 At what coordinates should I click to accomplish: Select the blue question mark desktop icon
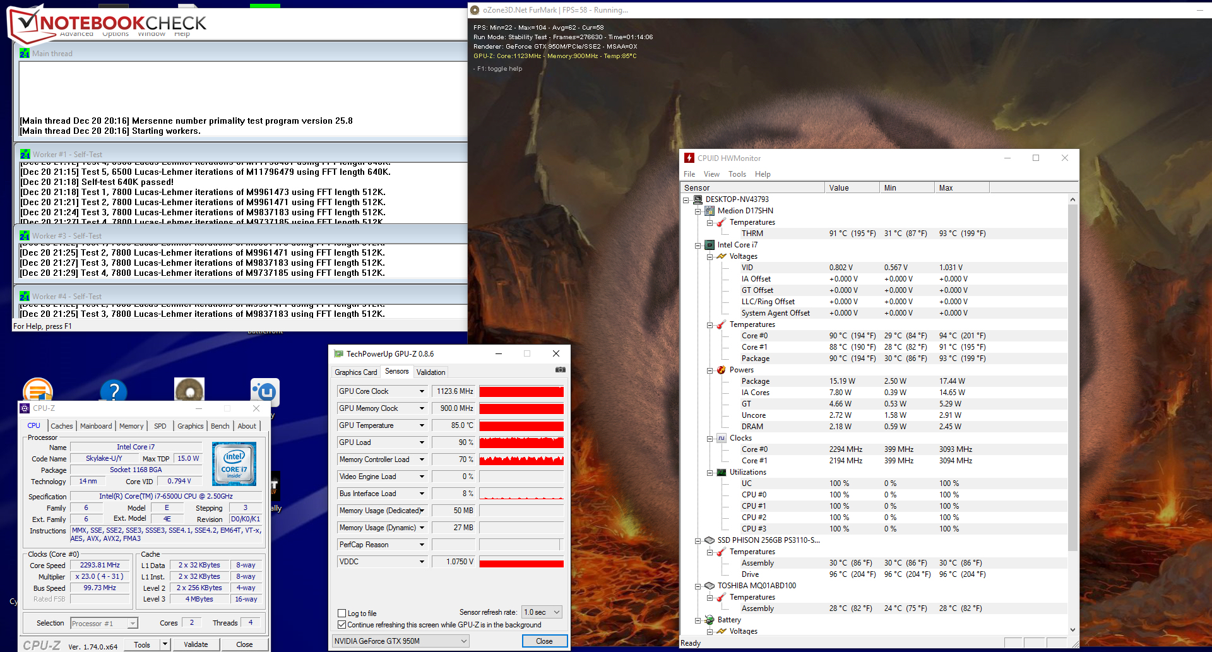(114, 390)
